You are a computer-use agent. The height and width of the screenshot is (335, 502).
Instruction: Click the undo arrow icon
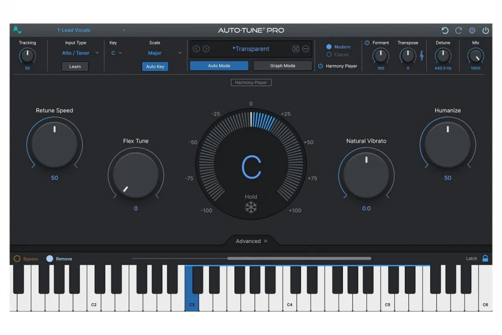(445, 31)
